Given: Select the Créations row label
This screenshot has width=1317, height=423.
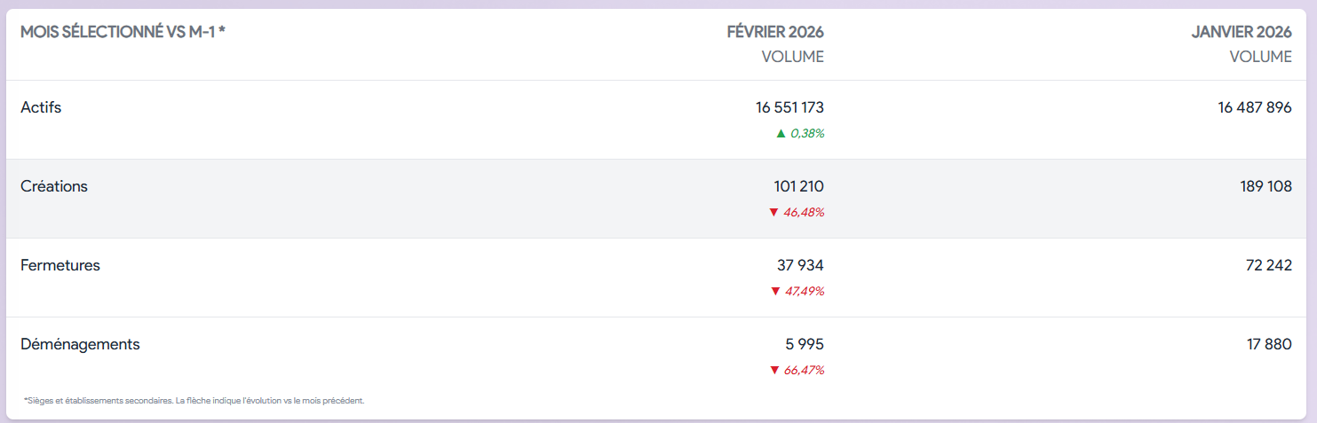Looking at the screenshot, I should 54,186.
